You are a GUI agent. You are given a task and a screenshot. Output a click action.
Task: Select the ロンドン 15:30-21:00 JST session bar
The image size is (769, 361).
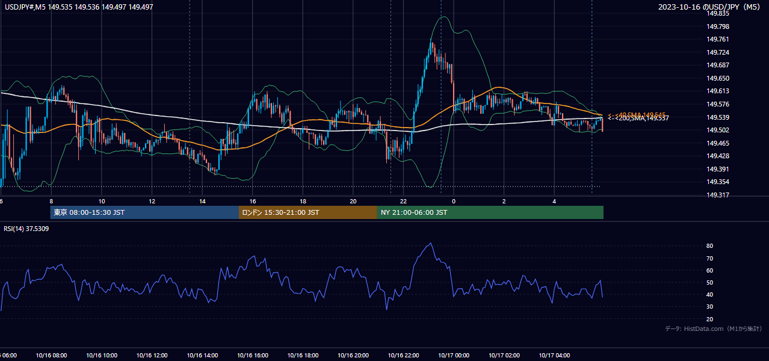308,212
